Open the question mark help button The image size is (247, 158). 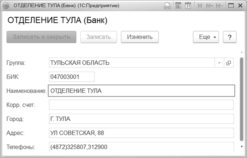pyautogui.click(x=229, y=37)
